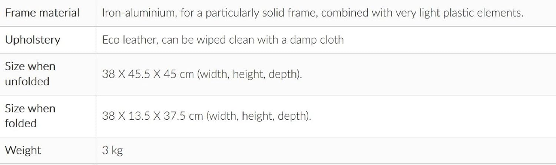Screen dimensions: 556x165
Task: Click the Size when unfolded label
Action: click(x=30, y=74)
